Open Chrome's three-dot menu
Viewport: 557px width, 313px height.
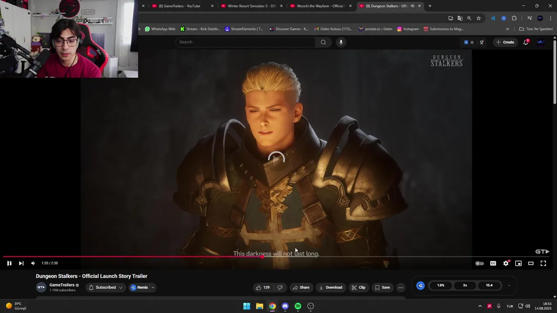click(551, 18)
